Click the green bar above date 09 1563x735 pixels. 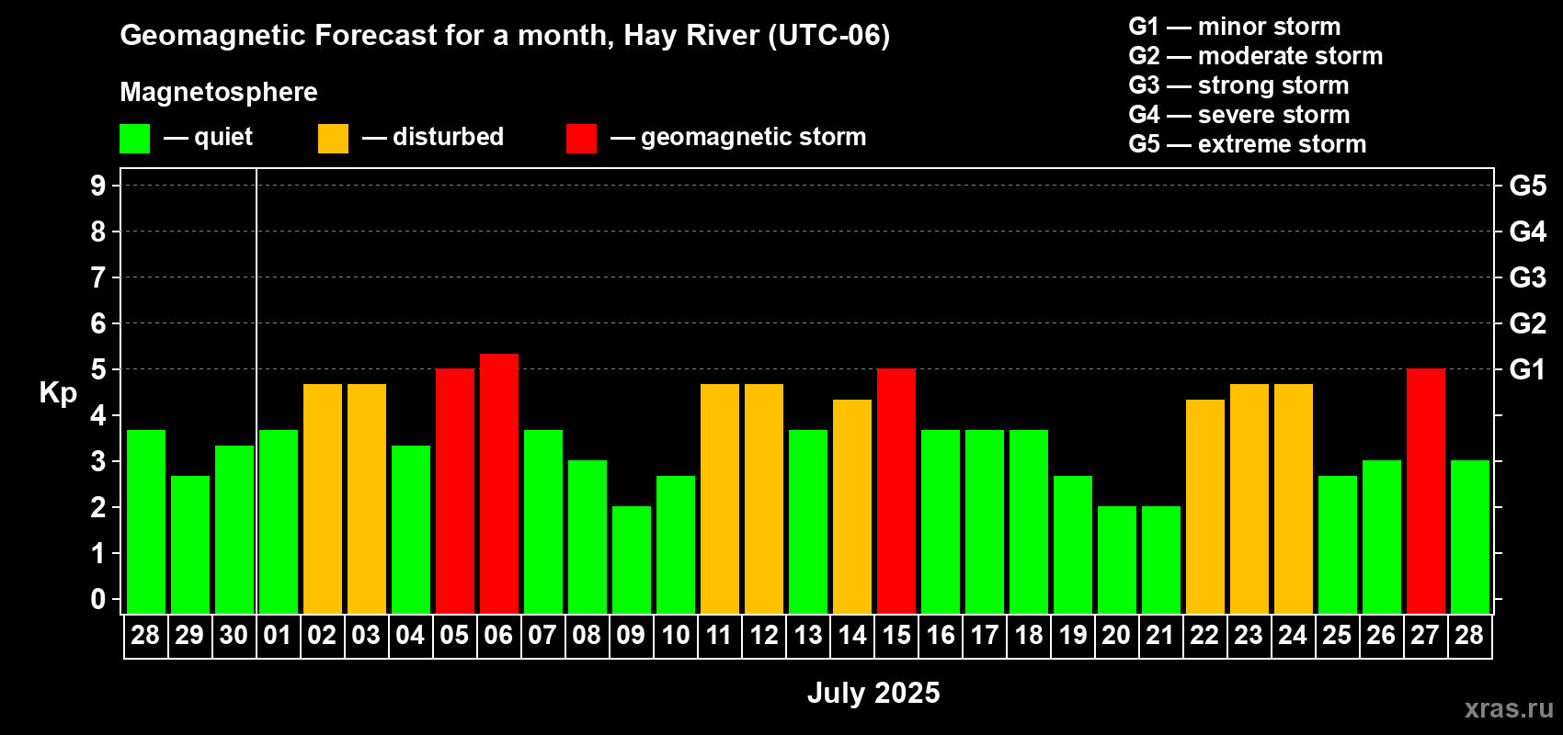[632, 560]
